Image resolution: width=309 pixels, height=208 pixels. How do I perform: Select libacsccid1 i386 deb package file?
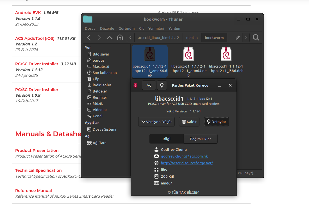coord(226,60)
